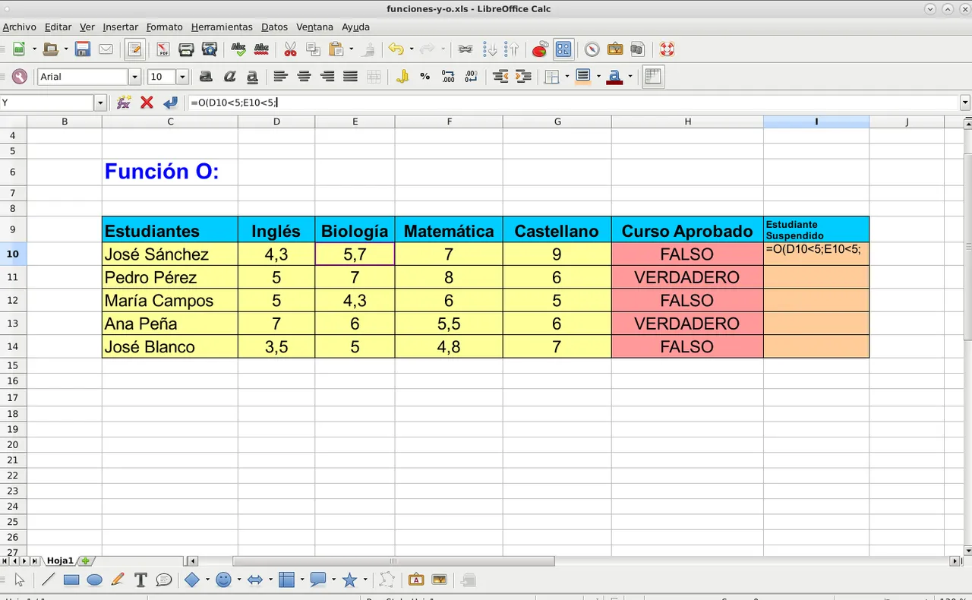The image size is (972, 600).
Task: Toggle grid lines for the sheet
Action: (x=652, y=77)
